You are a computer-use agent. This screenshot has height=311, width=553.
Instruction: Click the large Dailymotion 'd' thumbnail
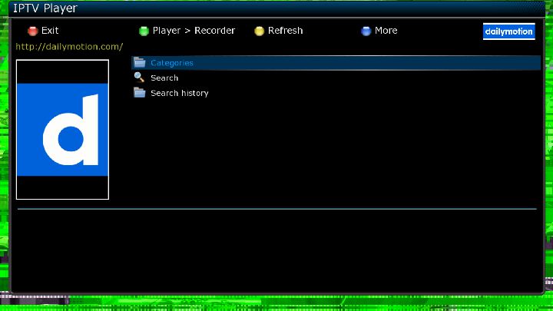click(x=62, y=130)
